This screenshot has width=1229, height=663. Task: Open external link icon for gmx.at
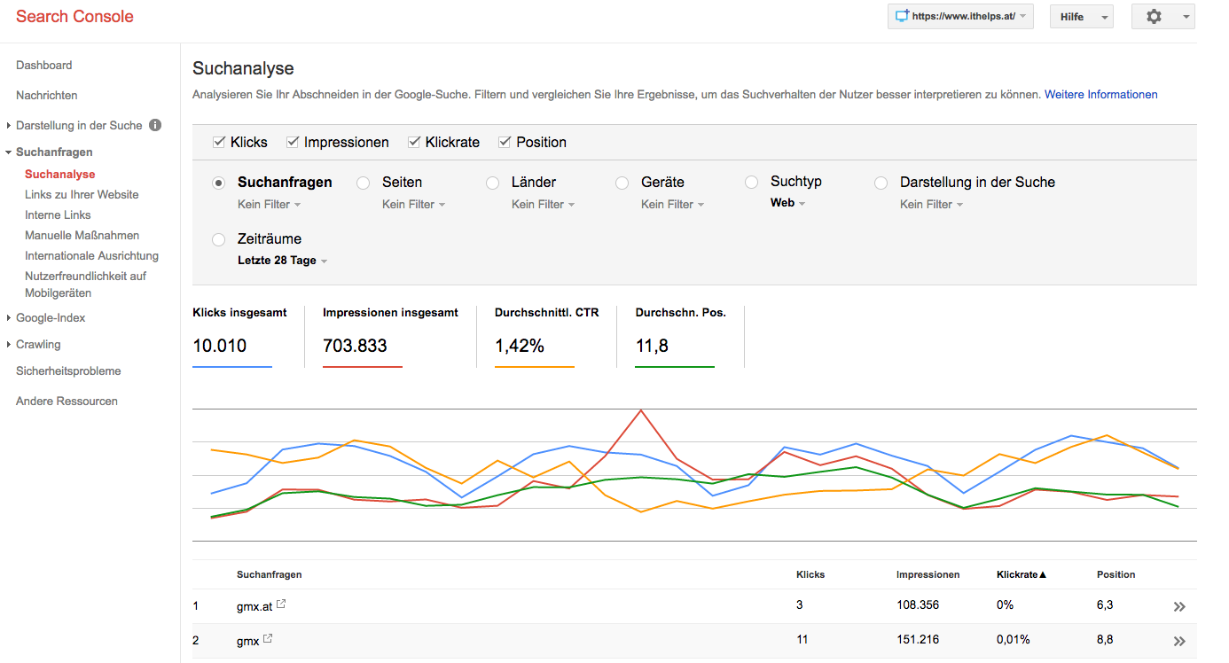tap(281, 604)
